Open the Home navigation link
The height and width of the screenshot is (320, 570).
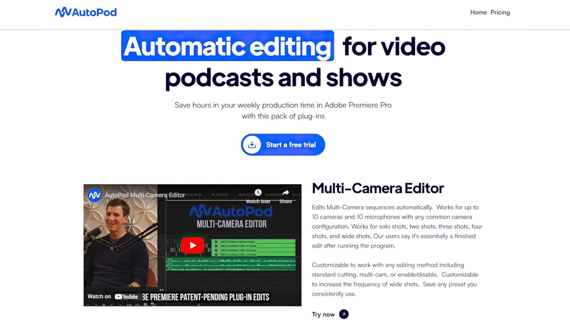tap(478, 12)
